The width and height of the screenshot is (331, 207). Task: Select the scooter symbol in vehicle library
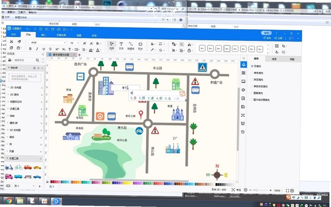coord(9,167)
